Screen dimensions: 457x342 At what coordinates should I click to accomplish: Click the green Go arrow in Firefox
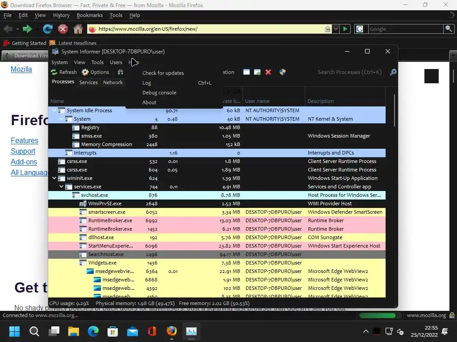click(345, 29)
